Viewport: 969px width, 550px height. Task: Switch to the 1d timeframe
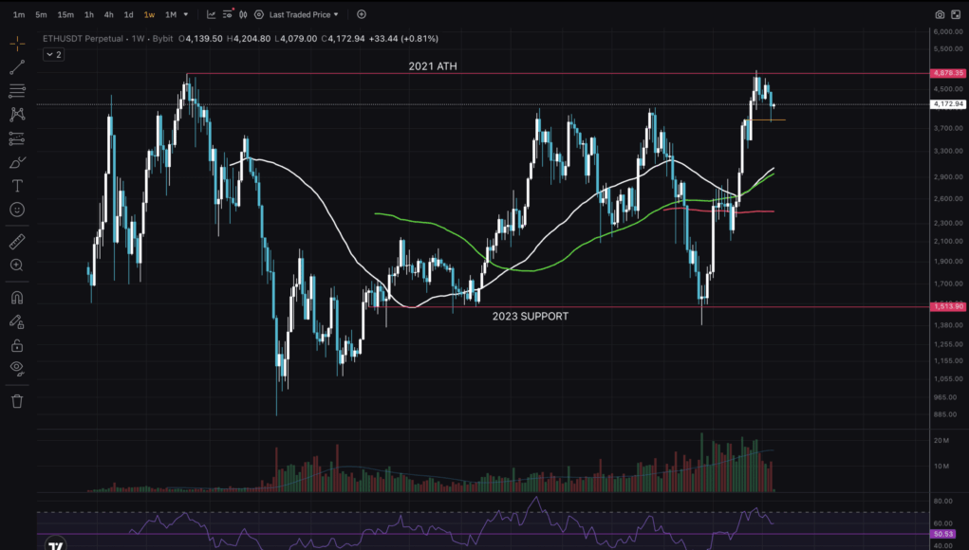[x=128, y=15]
